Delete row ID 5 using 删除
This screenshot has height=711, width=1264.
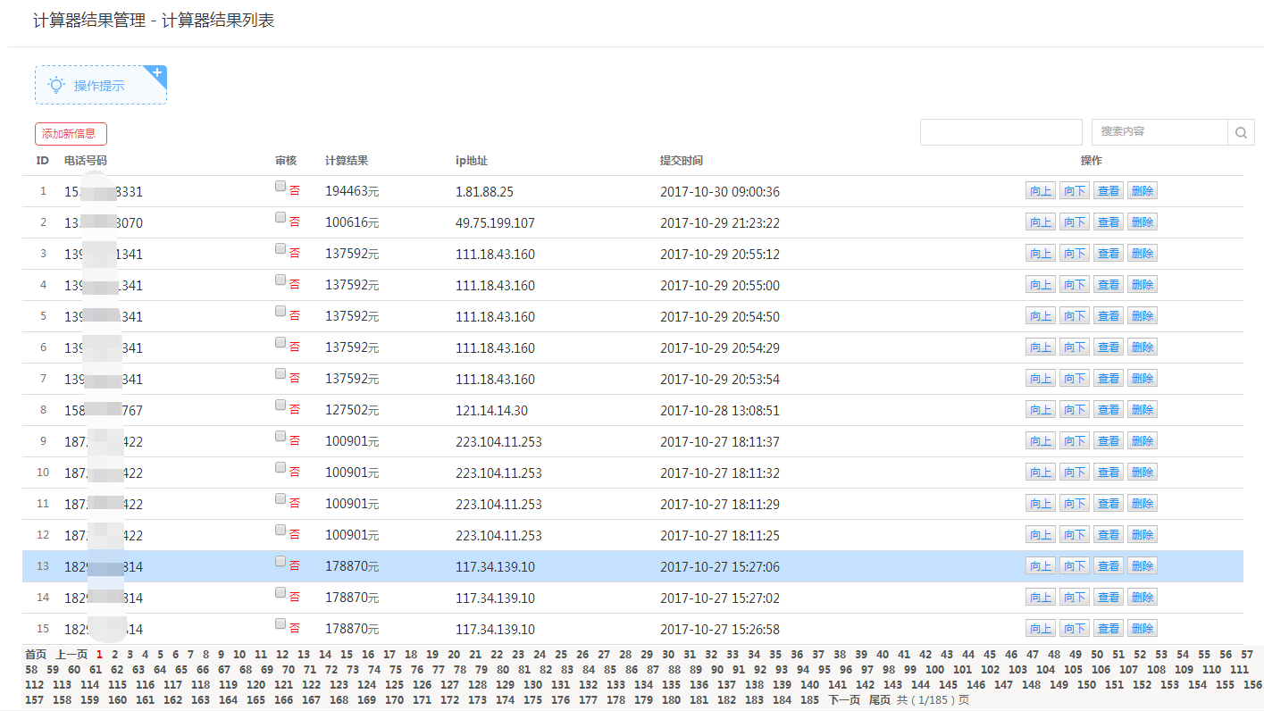click(x=1143, y=316)
